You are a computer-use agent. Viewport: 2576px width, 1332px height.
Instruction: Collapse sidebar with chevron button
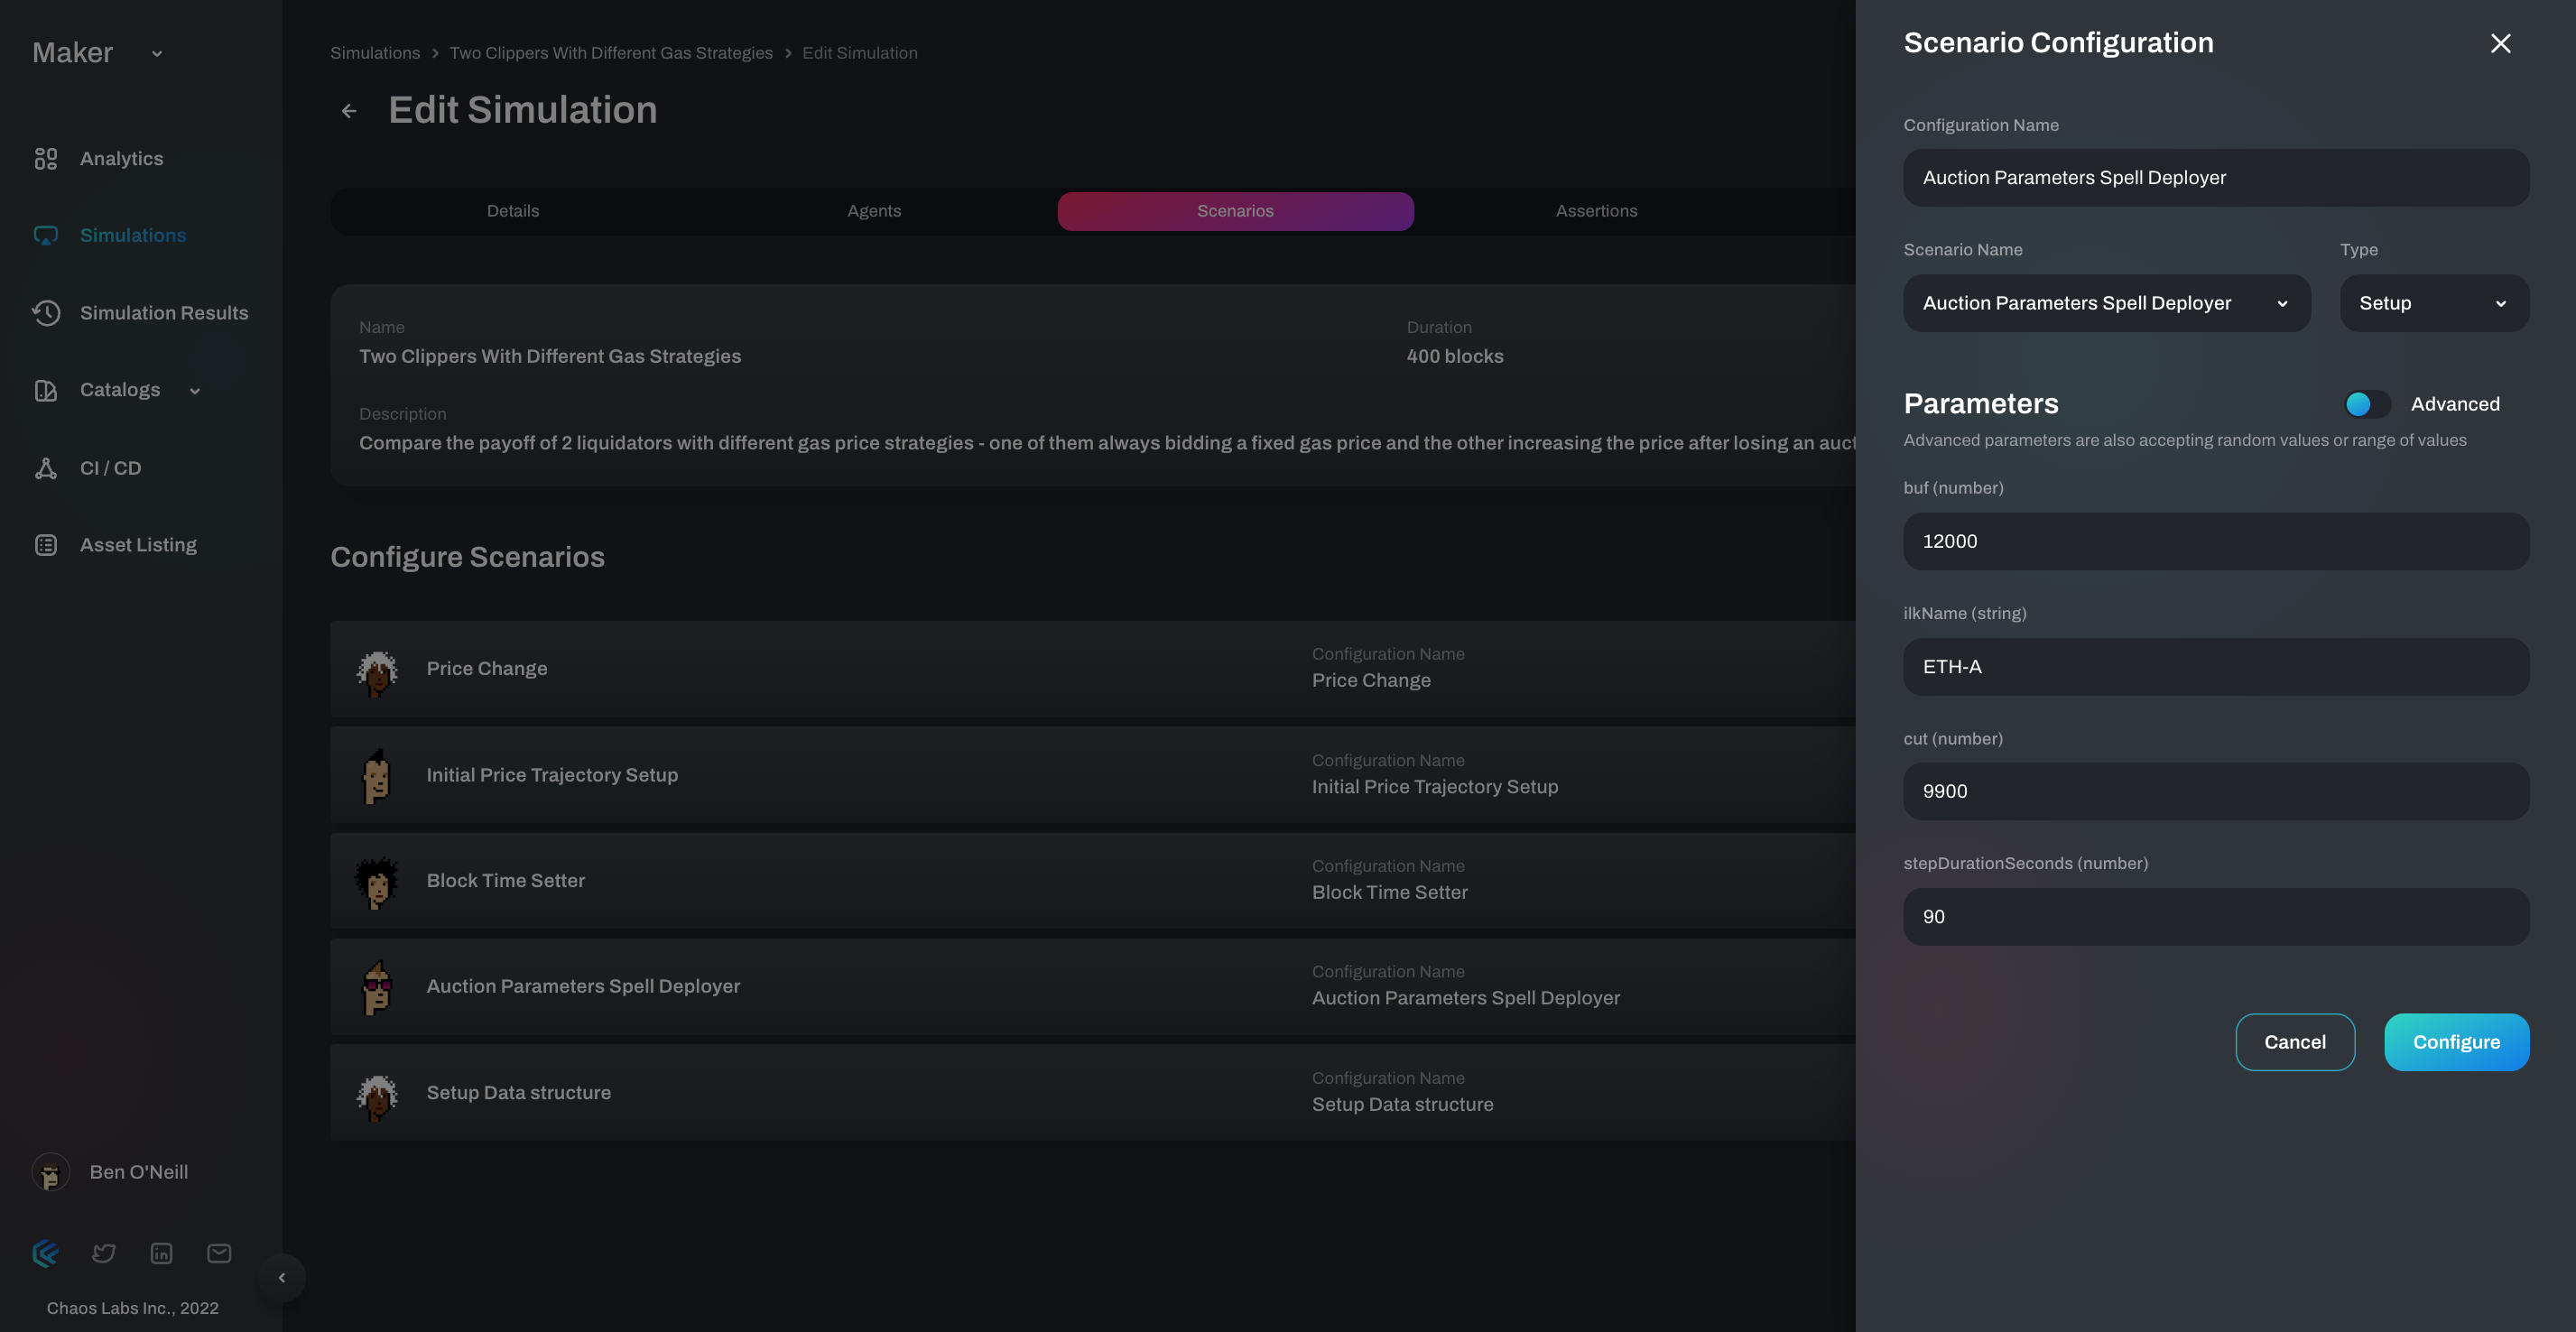coord(282,1277)
